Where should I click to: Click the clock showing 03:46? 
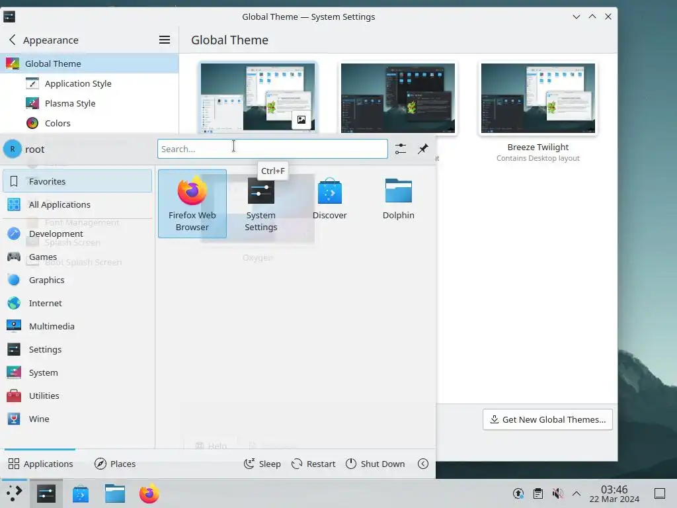pyautogui.click(x=614, y=493)
